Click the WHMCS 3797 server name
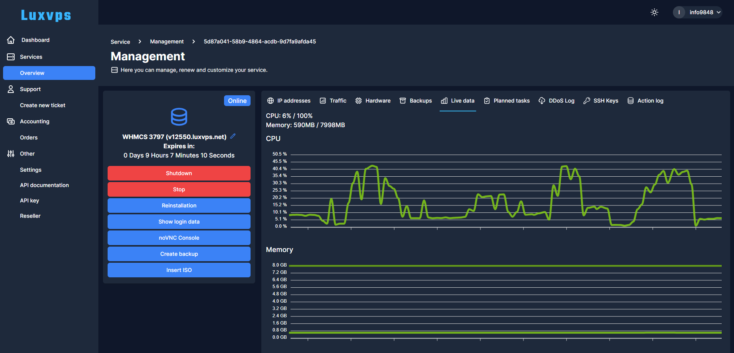Viewport: 734px width, 353px height. click(174, 137)
